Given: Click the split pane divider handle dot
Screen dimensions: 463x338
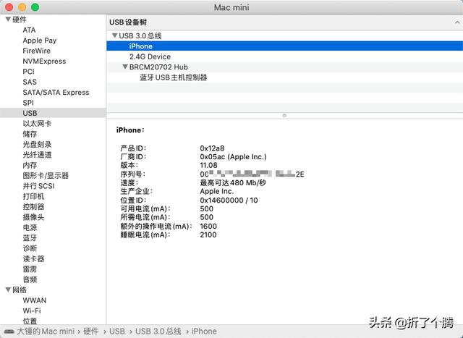Looking at the screenshot, I should tap(284, 116).
